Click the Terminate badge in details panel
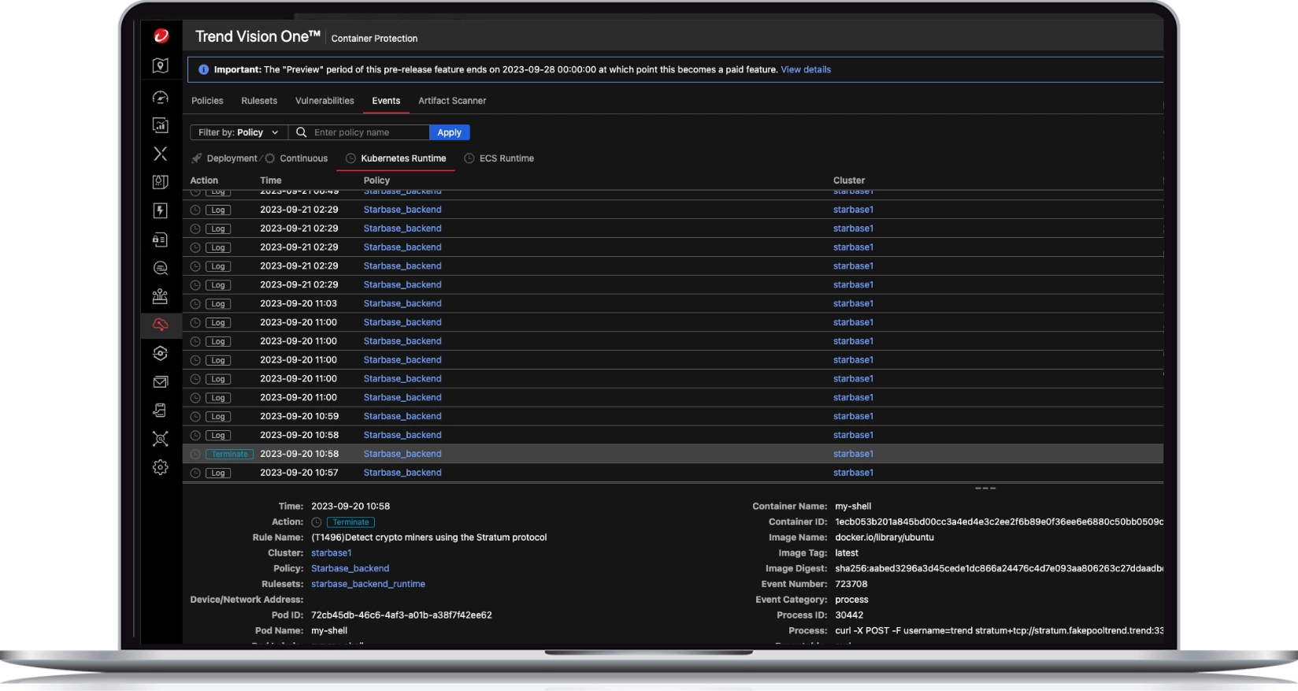 tap(350, 522)
